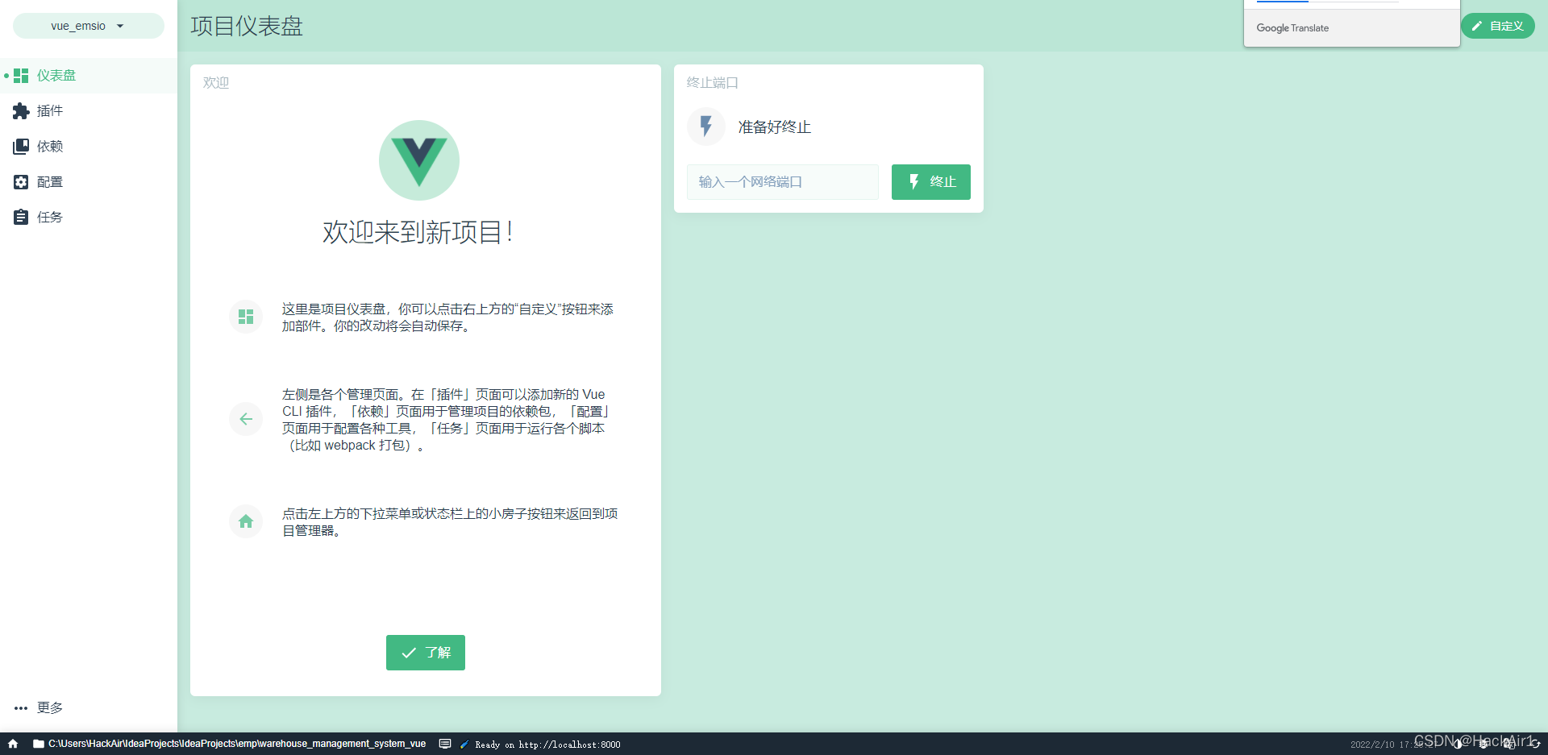The height and width of the screenshot is (755, 1548).
Task: Open the 依赖 dependencies page
Action: (89, 147)
